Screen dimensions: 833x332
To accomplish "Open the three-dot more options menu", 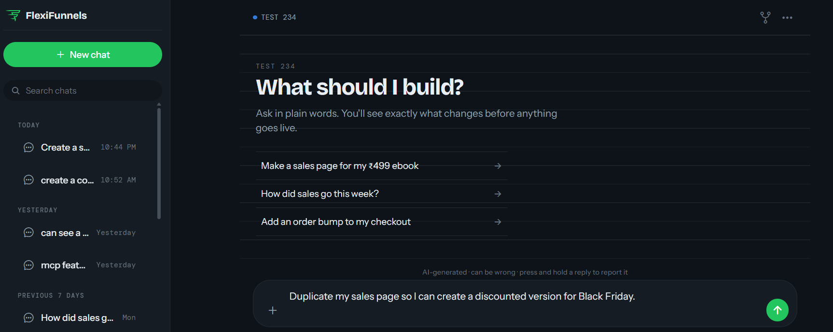I will [787, 17].
